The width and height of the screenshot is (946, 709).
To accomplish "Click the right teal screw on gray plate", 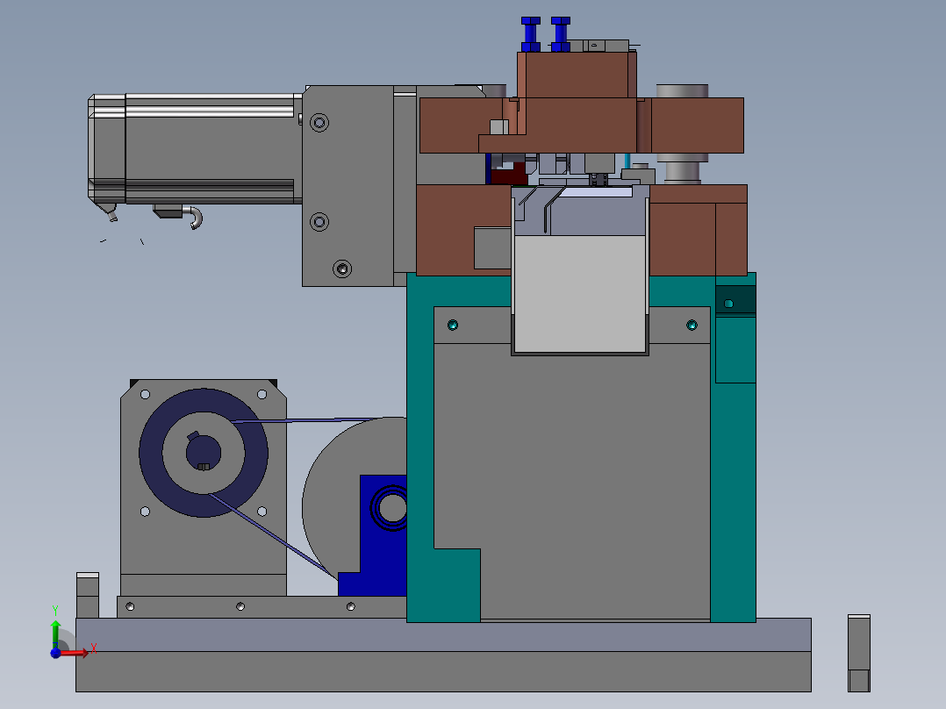I will tap(692, 326).
